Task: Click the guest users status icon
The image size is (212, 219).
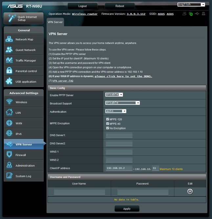Action: tap(184, 14)
